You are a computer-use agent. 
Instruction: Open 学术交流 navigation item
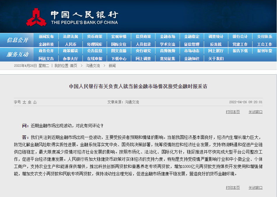(167, 44)
